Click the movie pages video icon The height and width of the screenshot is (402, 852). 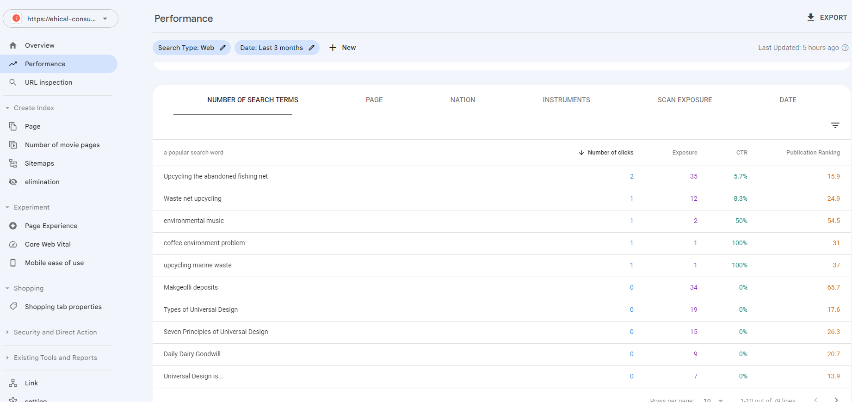tap(13, 145)
